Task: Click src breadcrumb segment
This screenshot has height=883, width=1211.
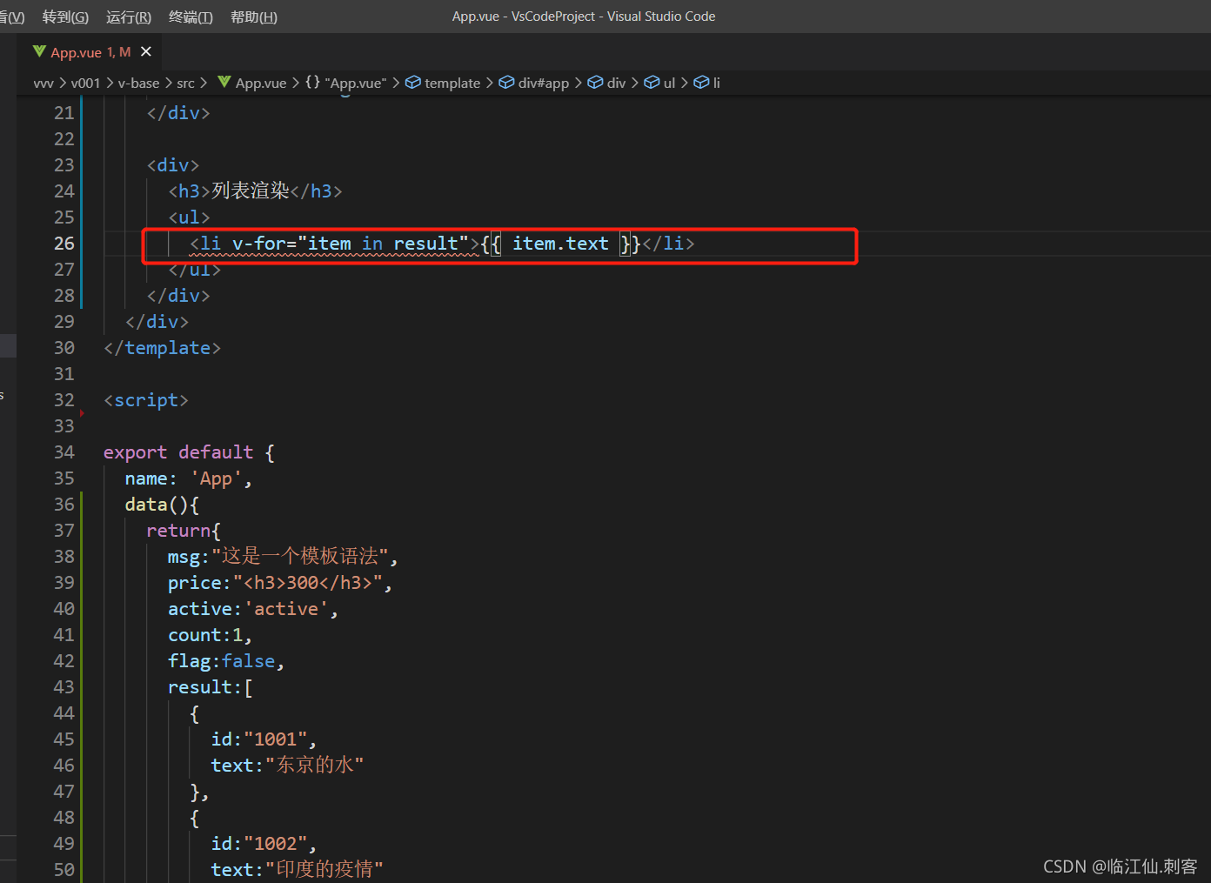Action: (185, 83)
